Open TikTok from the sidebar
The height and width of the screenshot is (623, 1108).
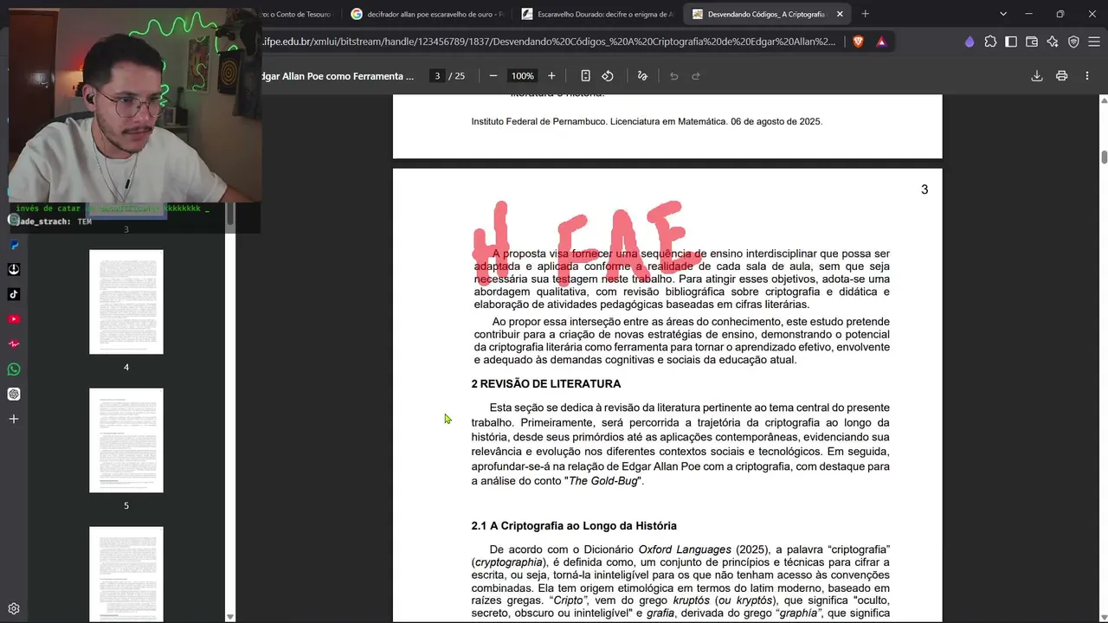14,294
